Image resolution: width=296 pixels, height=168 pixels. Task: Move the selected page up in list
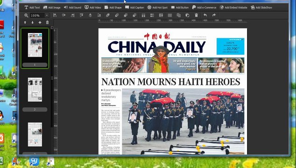[x=25, y=22]
